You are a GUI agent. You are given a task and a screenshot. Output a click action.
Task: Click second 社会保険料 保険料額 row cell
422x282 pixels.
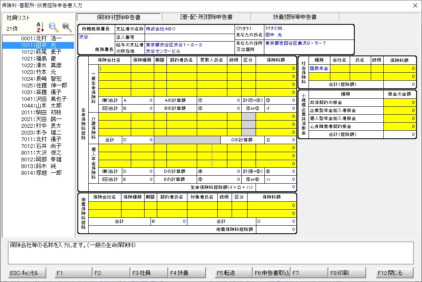click(400, 76)
